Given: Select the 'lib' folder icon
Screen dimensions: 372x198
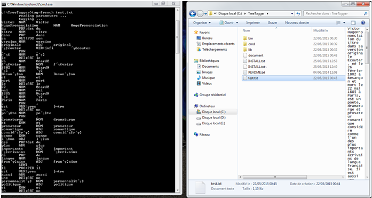Looking at the screenshot, I should [245, 50].
